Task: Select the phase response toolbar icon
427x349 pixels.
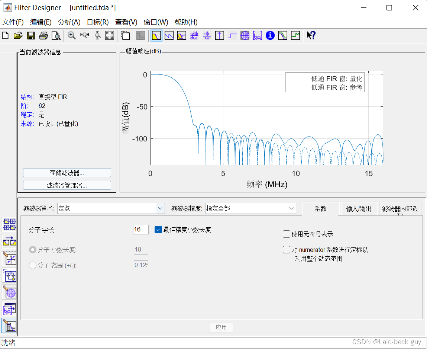Action: 169,35
